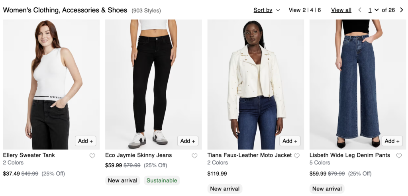Switch to 4-column grid view
Viewport: 408px width, 196px height.
click(x=312, y=10)
